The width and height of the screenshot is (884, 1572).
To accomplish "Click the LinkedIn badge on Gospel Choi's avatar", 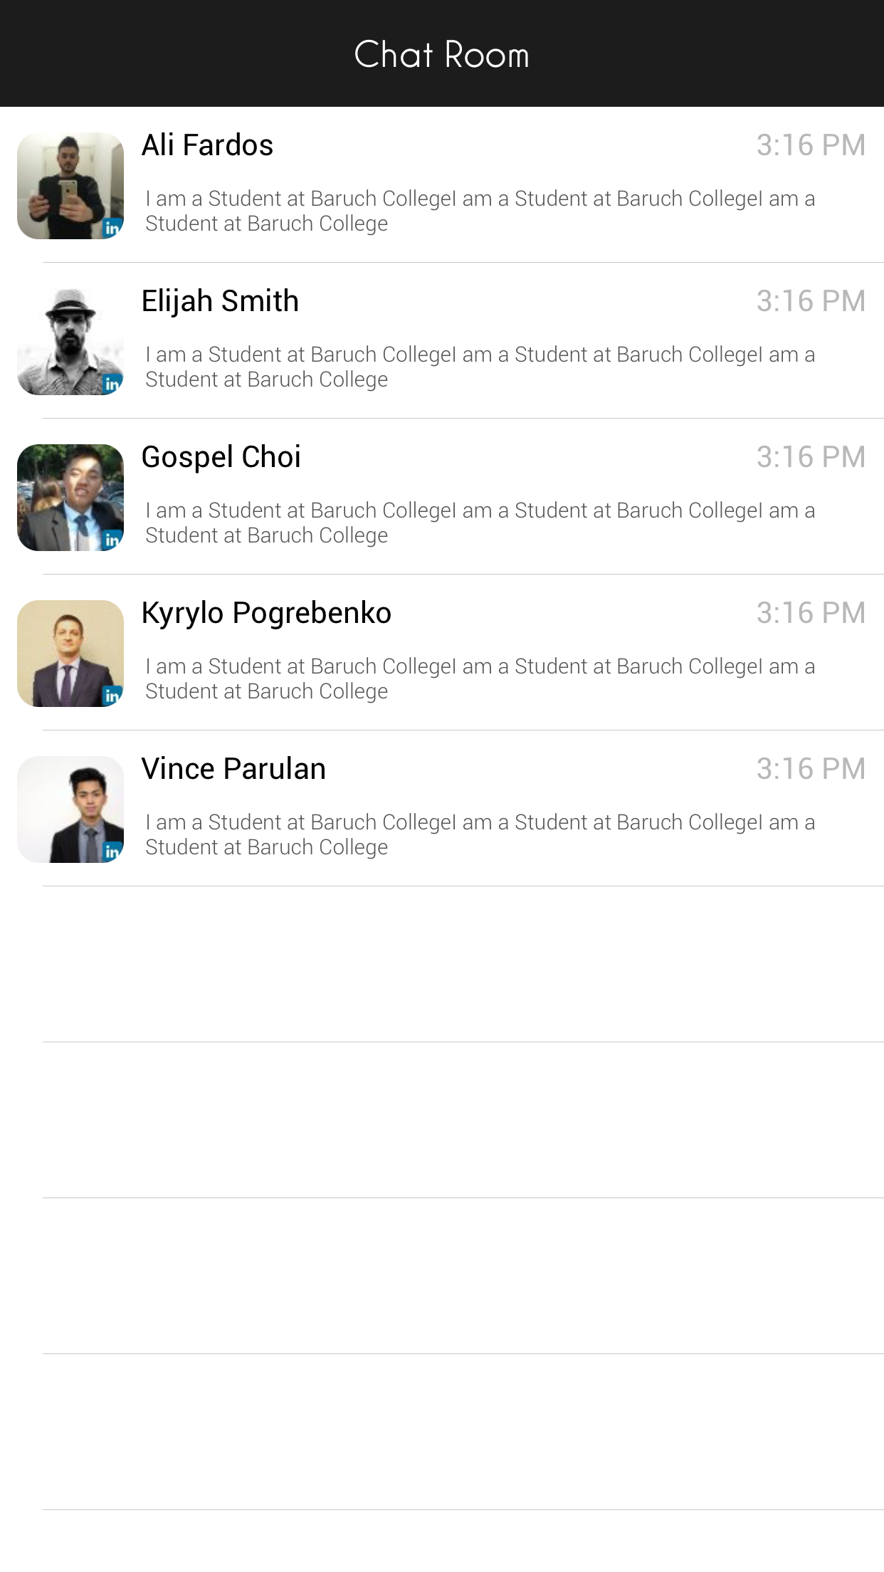I will tap(112, 540).
